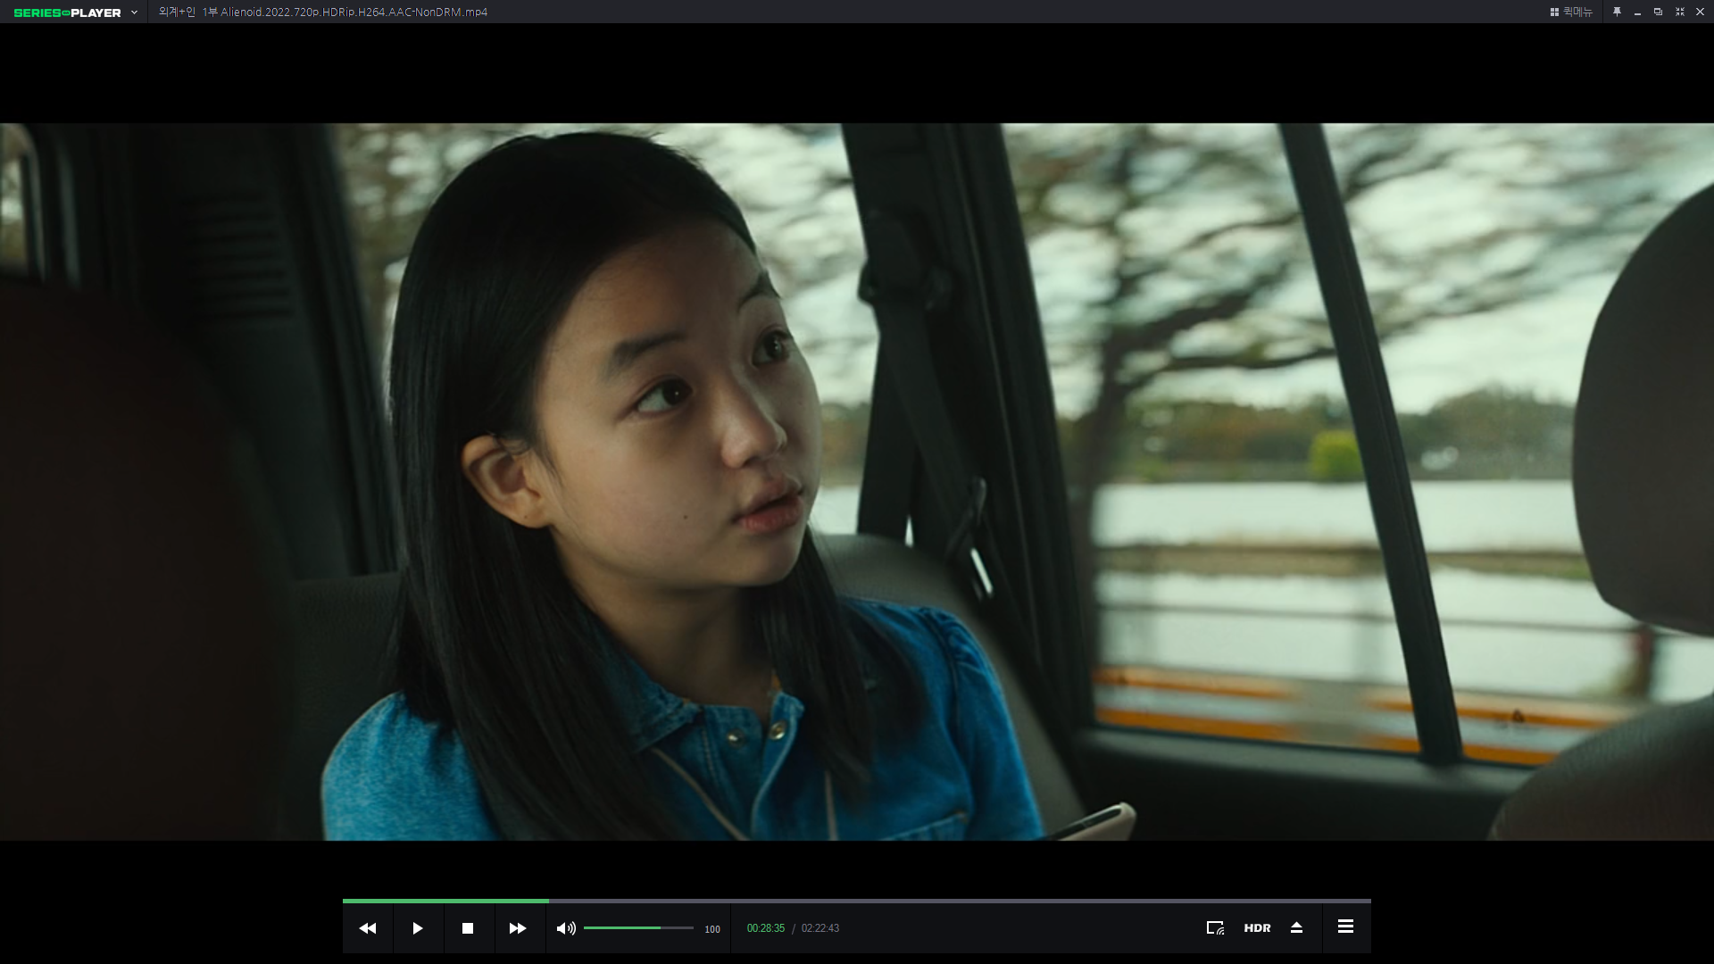The width and height of the screenshot is (1714, 964).
Task: Click the video frame to toggle playback
Action: tap(857, 482)
